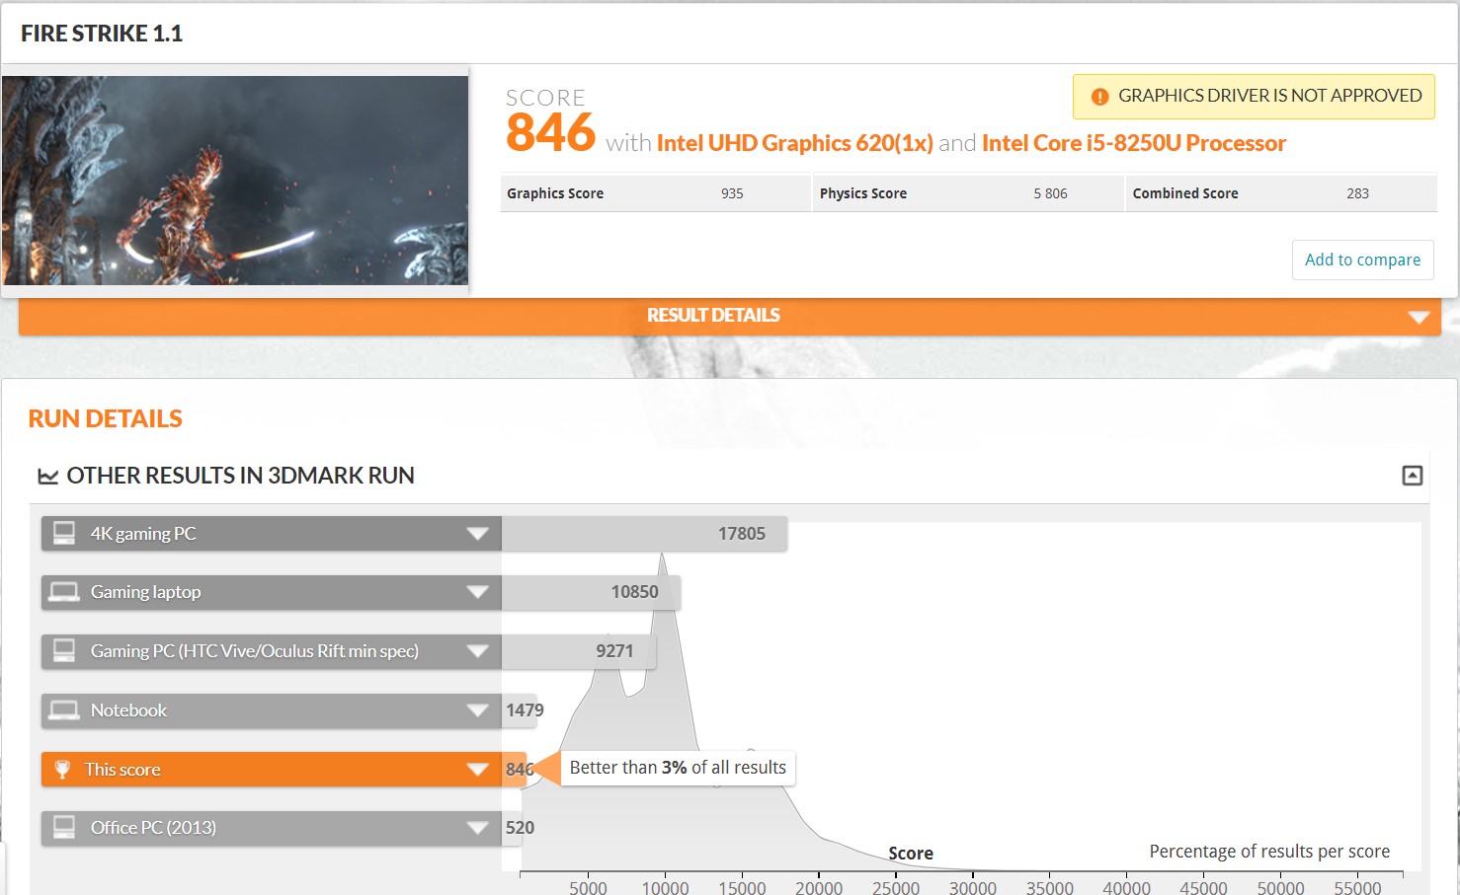Expand the Gaming PC (HTC Vive/Oculus Rift) dropdown arrow
This screenshot has width=1460, height=895.
[478, 651]
